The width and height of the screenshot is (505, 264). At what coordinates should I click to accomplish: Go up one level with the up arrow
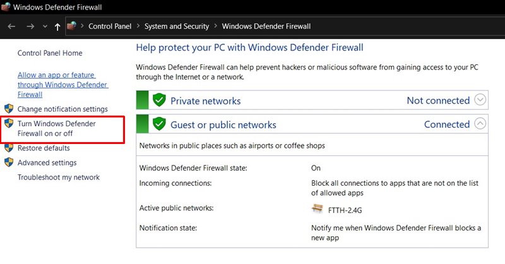(57, 27)
